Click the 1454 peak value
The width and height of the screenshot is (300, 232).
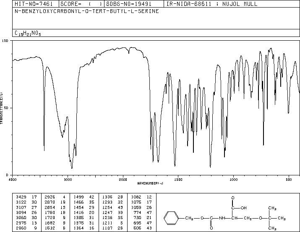[x=78, y=207]
